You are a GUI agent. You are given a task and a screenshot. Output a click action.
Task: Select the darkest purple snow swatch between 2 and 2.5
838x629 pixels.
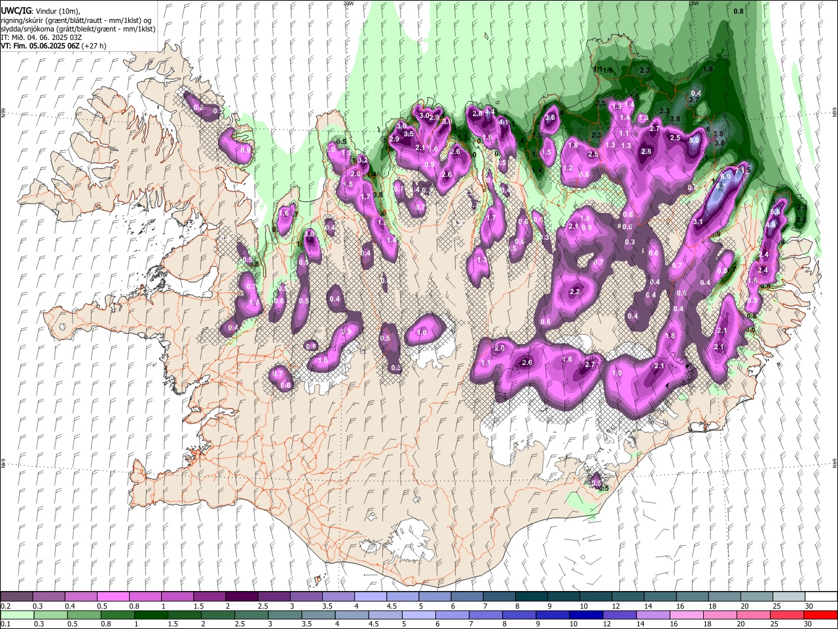[242, 597]
